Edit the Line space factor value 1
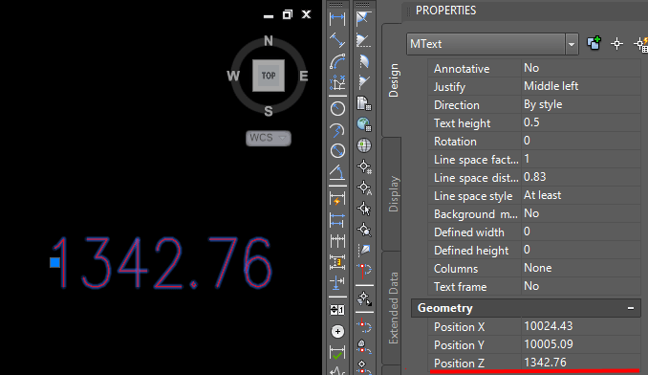This screenshot has height=375, width=648. coord(581,159)
